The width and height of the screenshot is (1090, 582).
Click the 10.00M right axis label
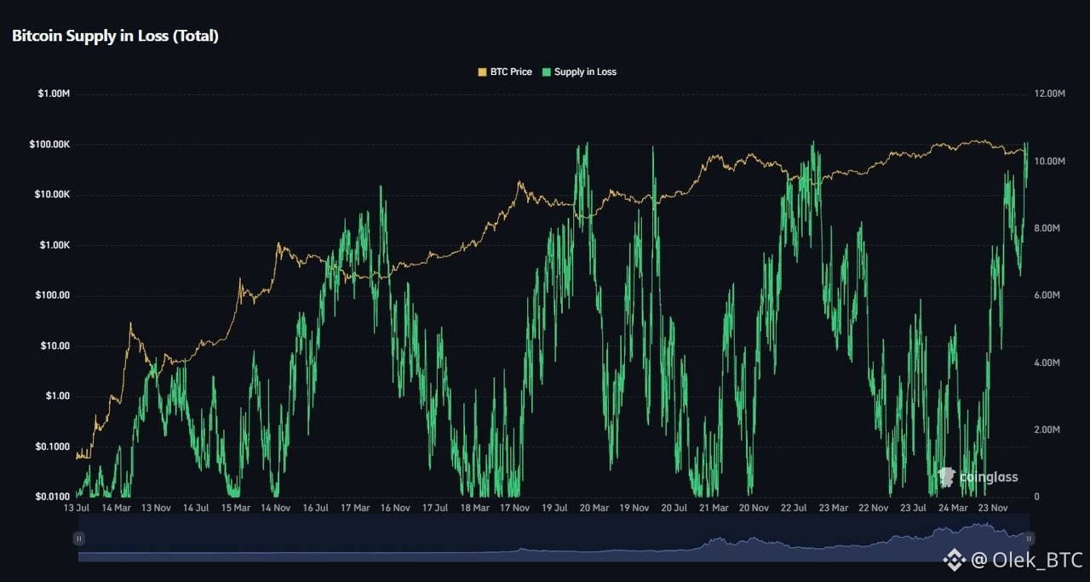pyautogui.click(x=1050, y=161)
